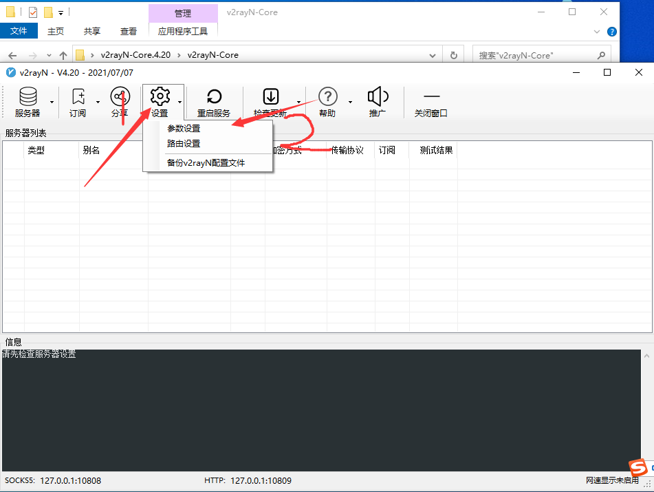Screen dimensions: 654x492
Task: Select 参数设置 from the settings menu
Action: (x=184, y=129)
